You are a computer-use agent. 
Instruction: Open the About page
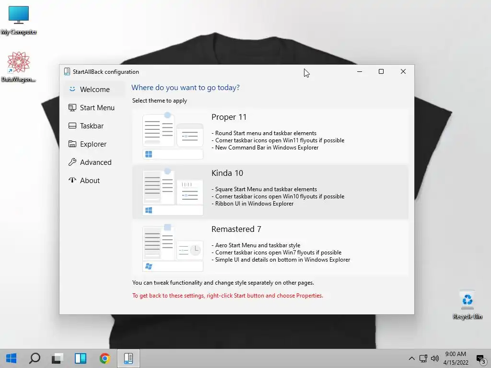(x=94, y=181)
